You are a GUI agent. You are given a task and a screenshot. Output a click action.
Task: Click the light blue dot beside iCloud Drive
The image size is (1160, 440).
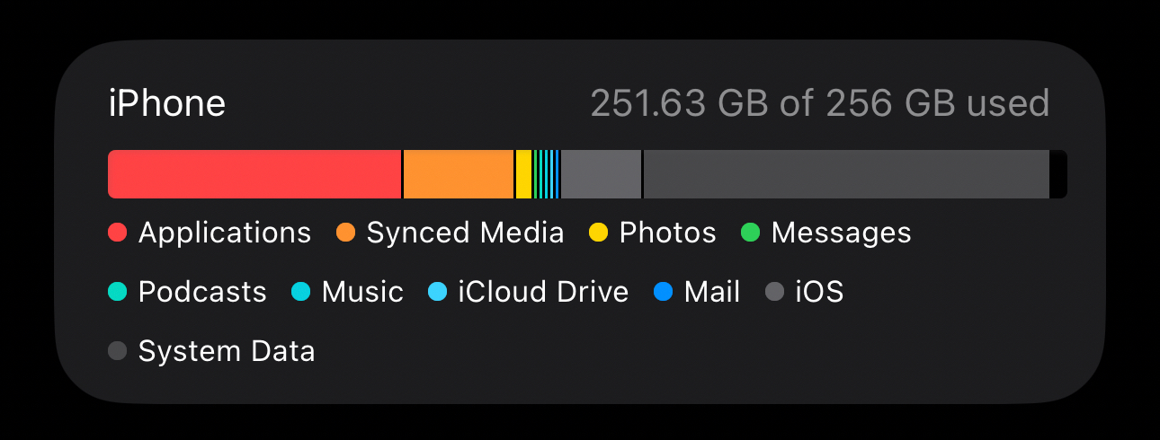[x=437, y=292]
